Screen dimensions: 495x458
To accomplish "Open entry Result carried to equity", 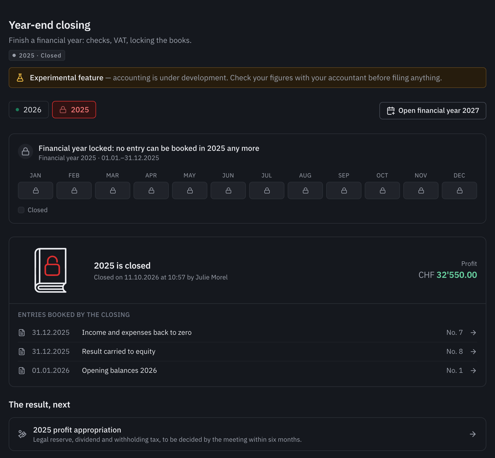I will click(x=247, y=352).
